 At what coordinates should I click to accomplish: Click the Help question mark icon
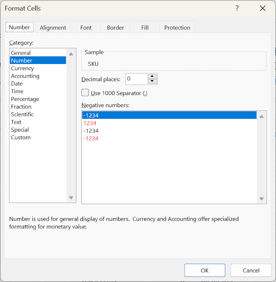tap(237, 9)
